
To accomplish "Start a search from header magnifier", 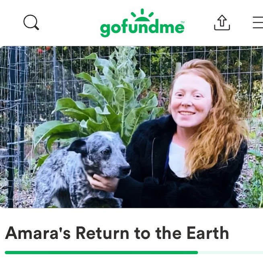I will (31, 22).
